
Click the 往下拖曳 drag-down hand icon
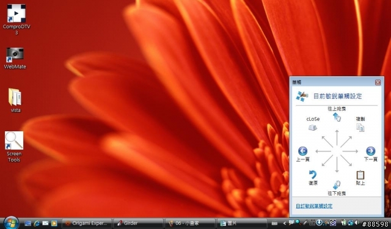337,185
